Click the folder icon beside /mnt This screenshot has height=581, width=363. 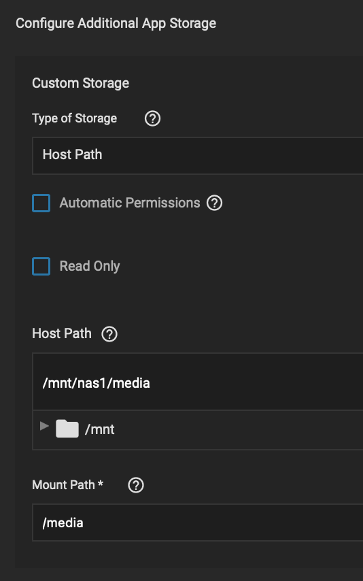click(x=67, y=429)
